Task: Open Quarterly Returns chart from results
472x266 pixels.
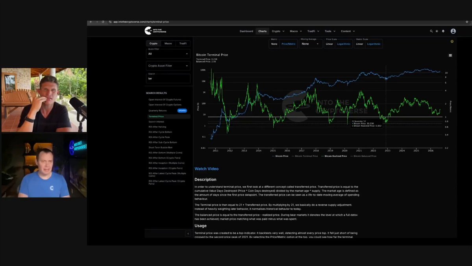Action: [x=157, y=111]
